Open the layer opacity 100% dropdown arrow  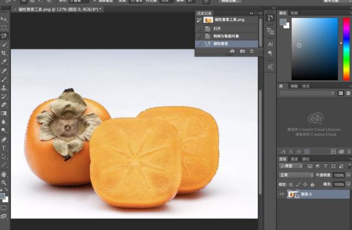(x=348, y=175)
